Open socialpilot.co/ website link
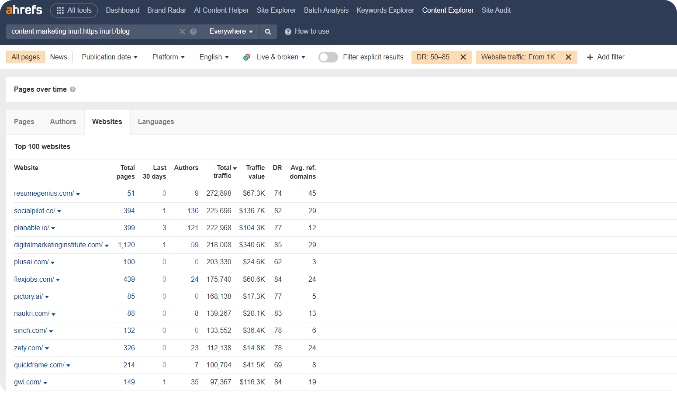 click(35, 211)
